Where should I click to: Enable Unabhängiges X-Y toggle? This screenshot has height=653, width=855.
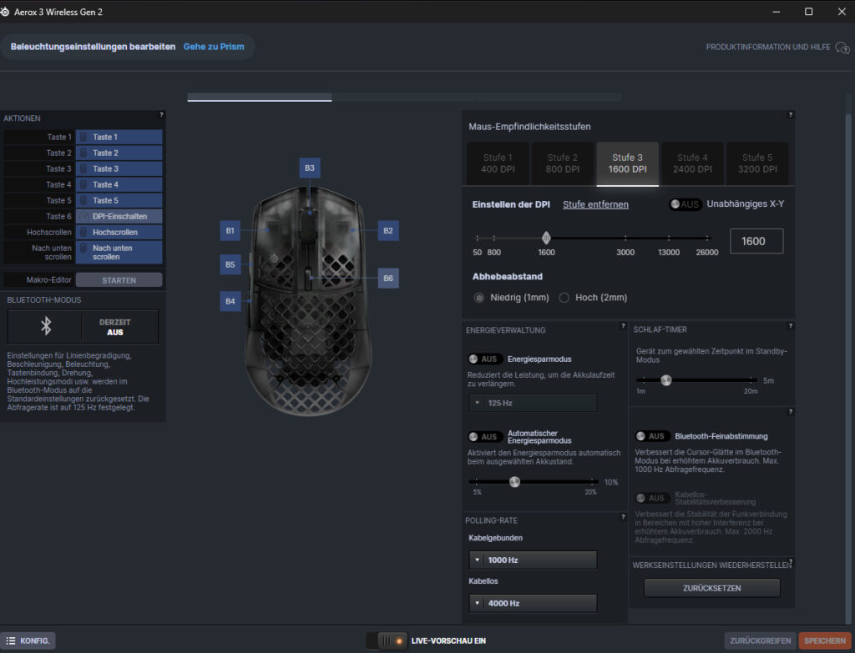[x=686, y=204]
